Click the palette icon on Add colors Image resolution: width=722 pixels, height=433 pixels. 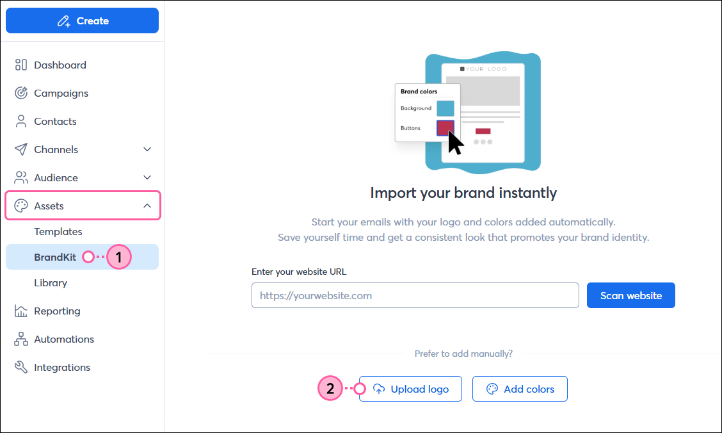(492, 388)
